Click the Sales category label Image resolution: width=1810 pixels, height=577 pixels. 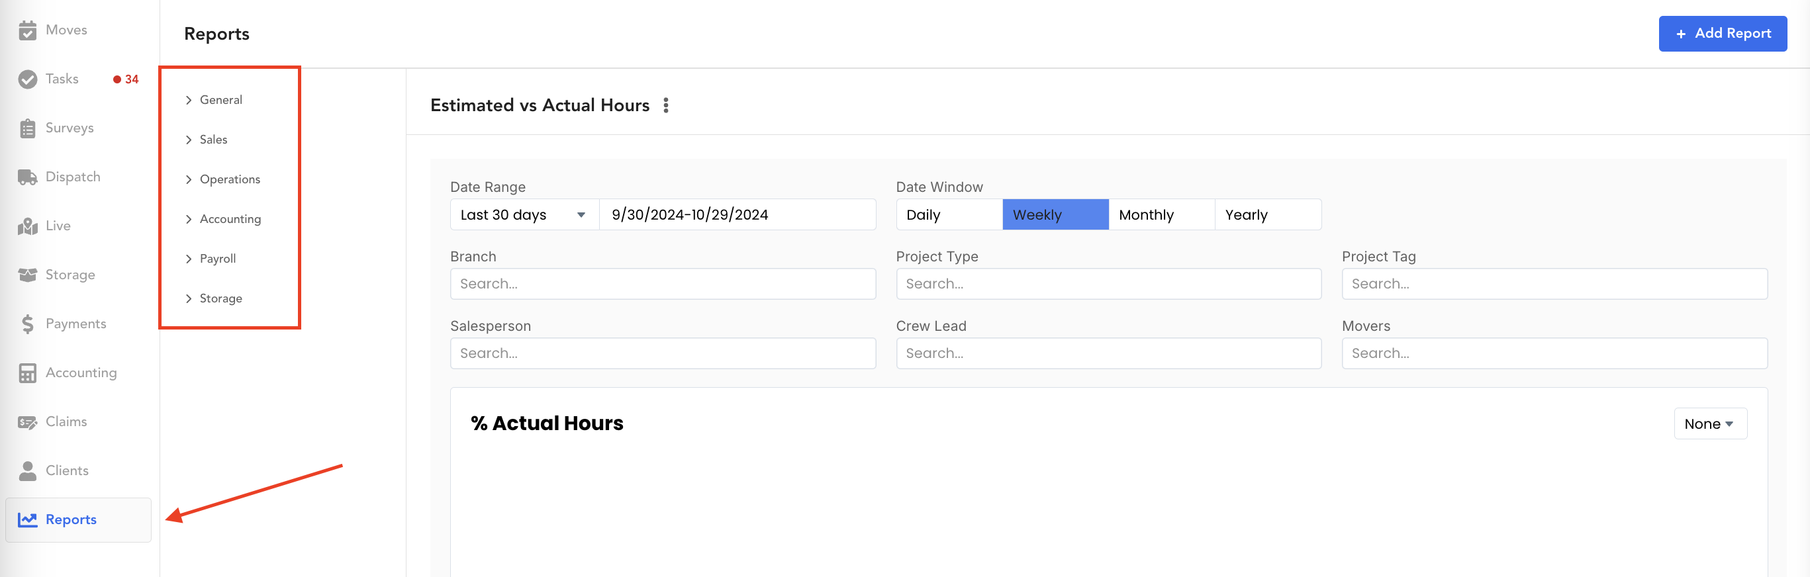point(213,140)
